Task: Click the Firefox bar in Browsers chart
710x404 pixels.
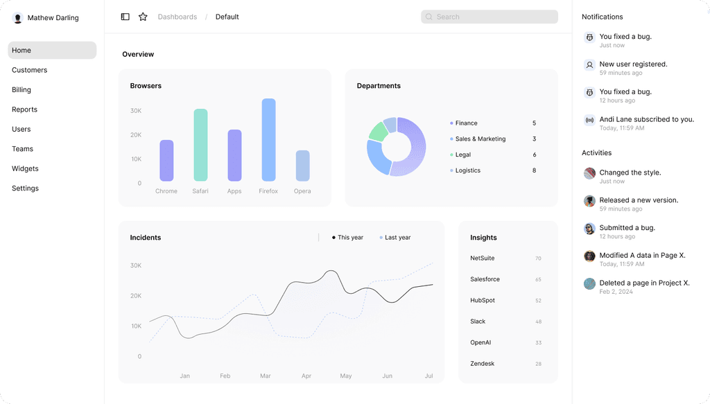Action: click(268, 140)
